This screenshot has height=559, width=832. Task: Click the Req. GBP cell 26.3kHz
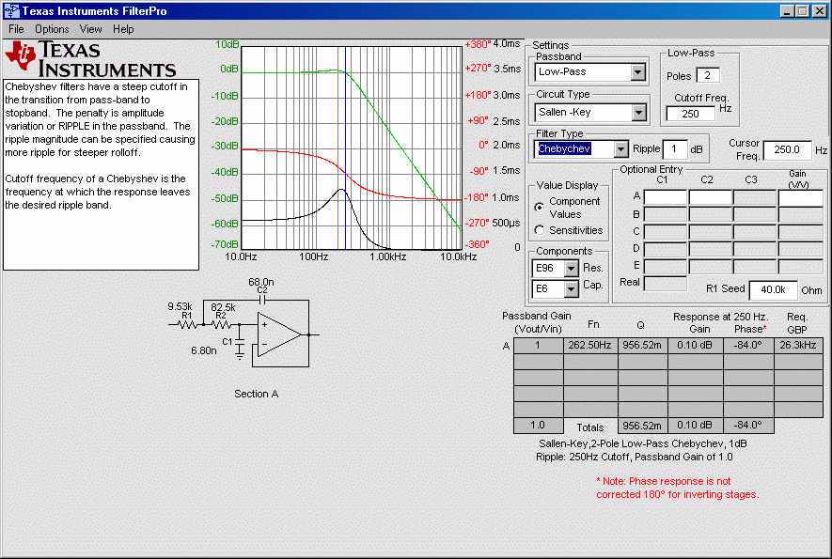click(798, 346)
